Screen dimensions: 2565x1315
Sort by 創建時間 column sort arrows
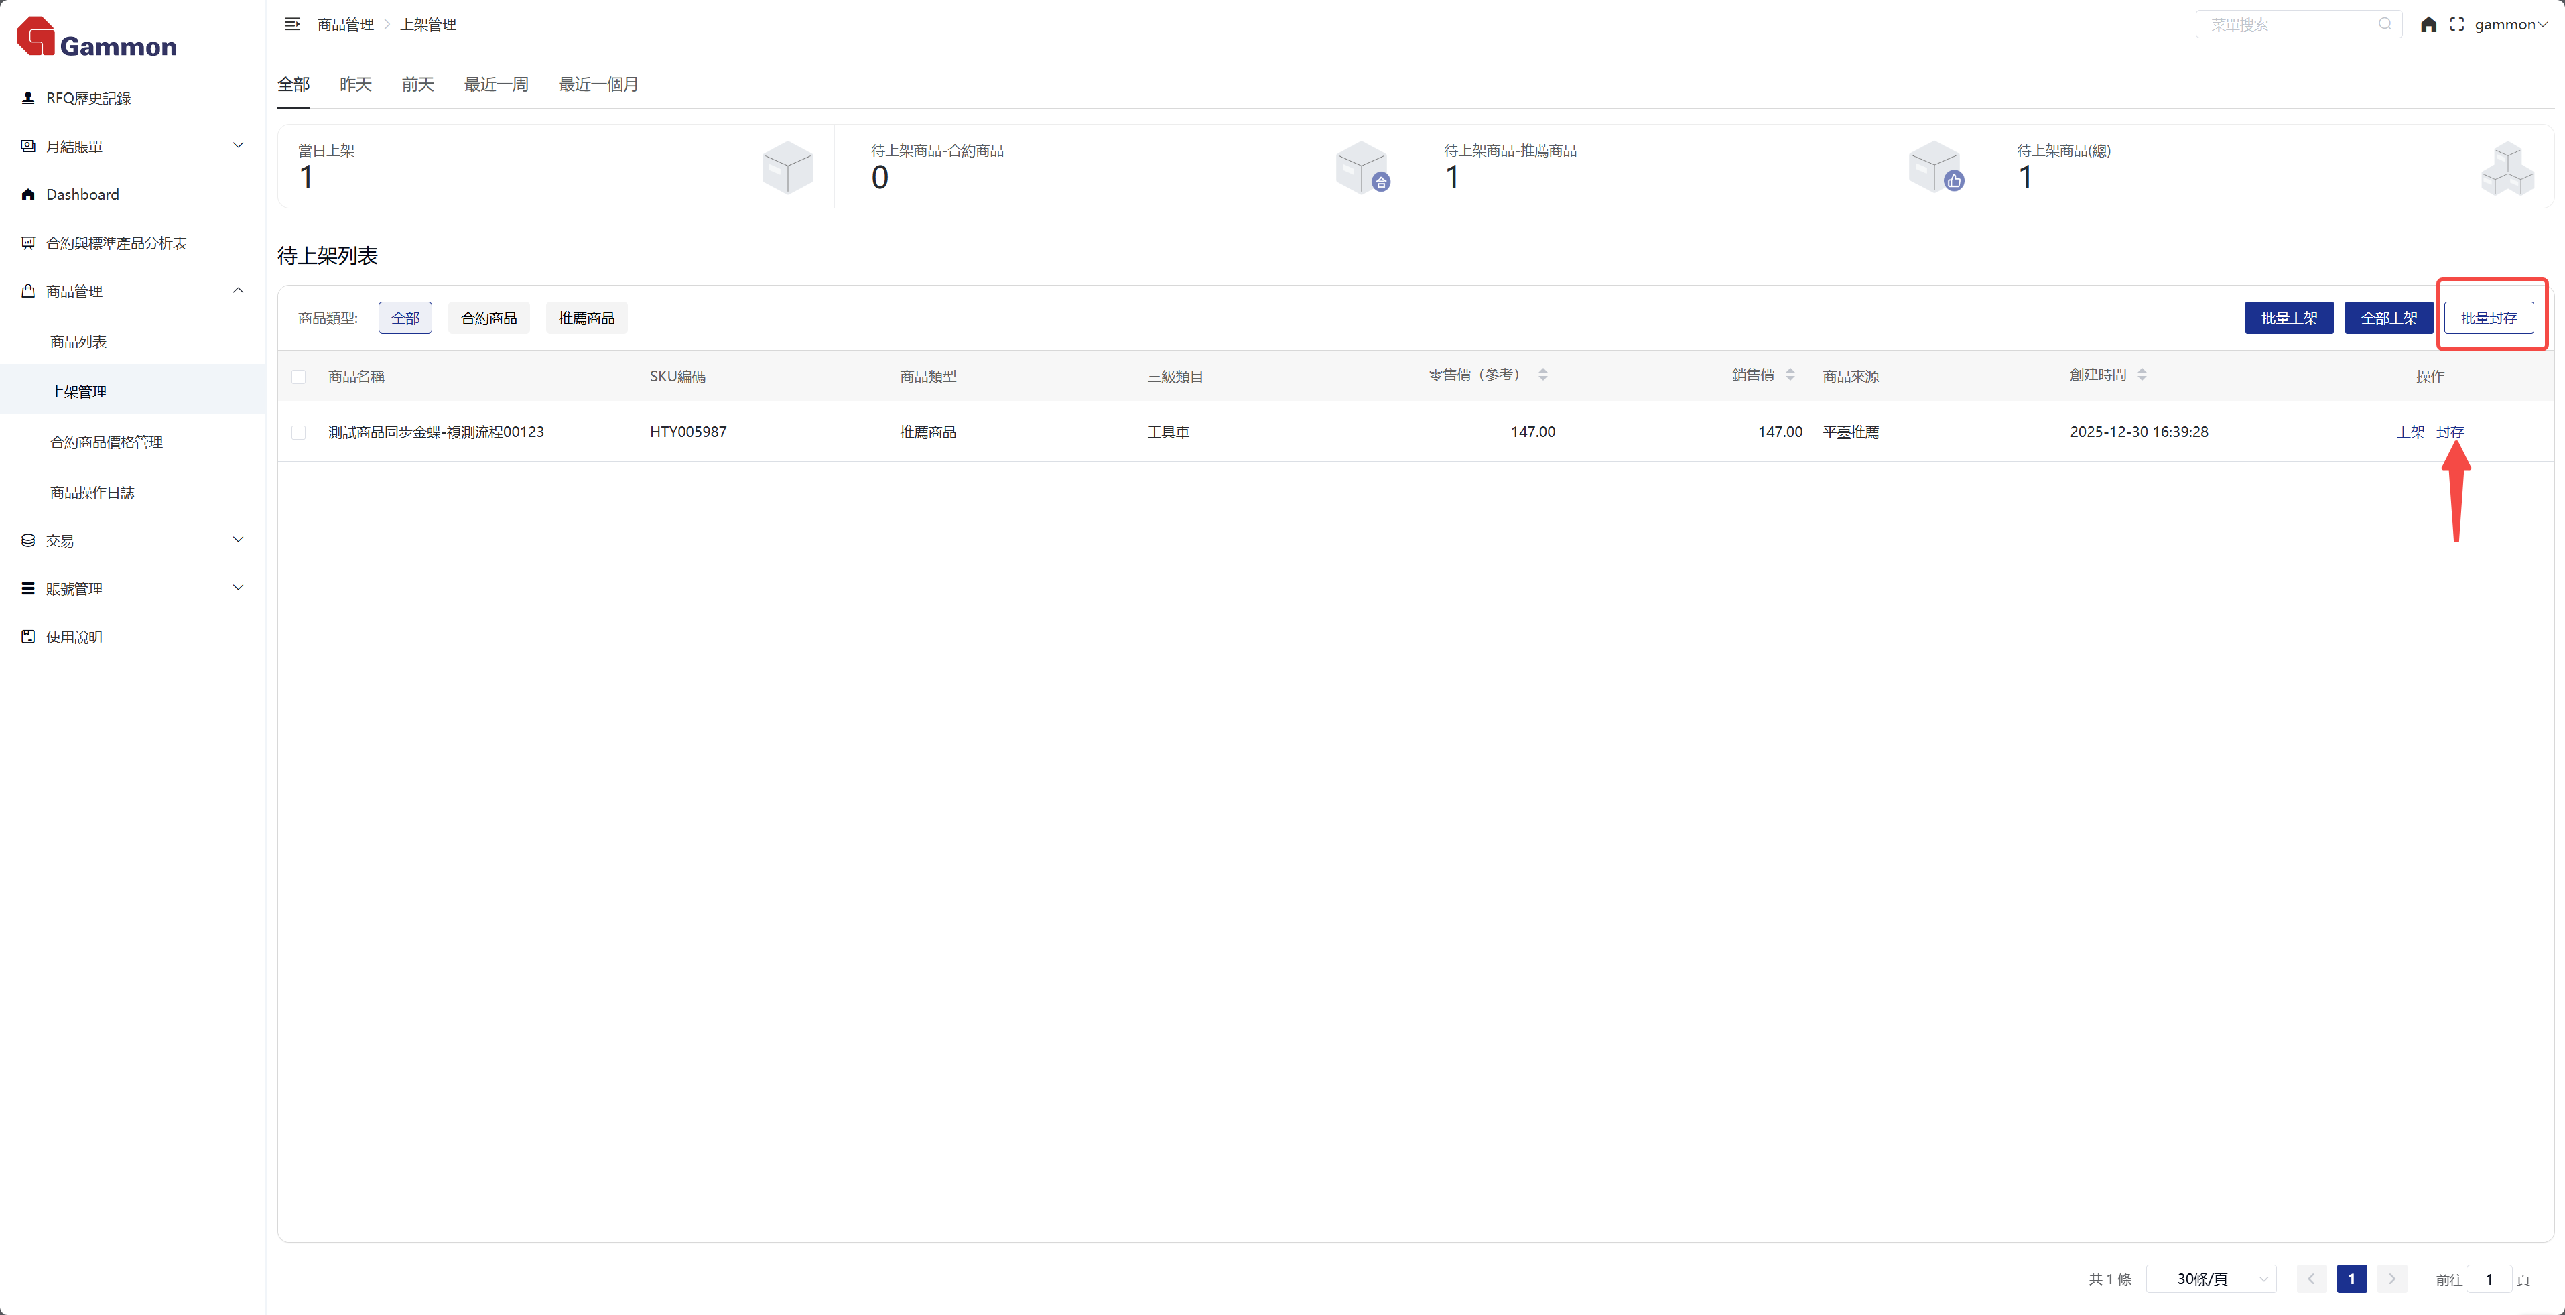[2142, 375]
